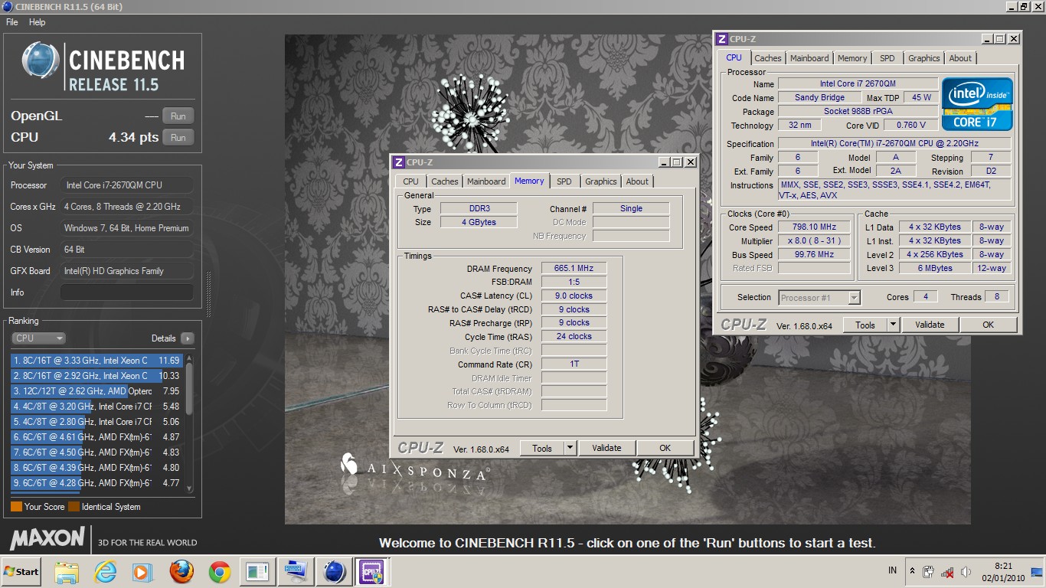Click the brown Identical System legend swatch

(x=74, y=507)
